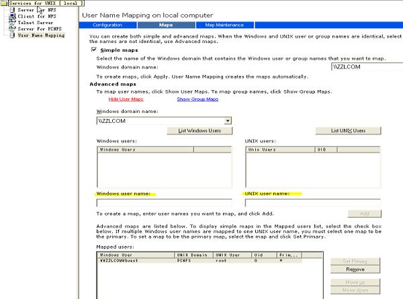The image size is (403, 299).
Task: Click the Hide User Maps link
Action: click(x=126, y=99)
